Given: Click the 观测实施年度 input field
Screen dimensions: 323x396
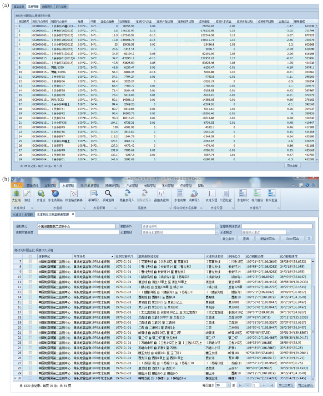Looking at the screenshot, I should [x=77, y=219].
